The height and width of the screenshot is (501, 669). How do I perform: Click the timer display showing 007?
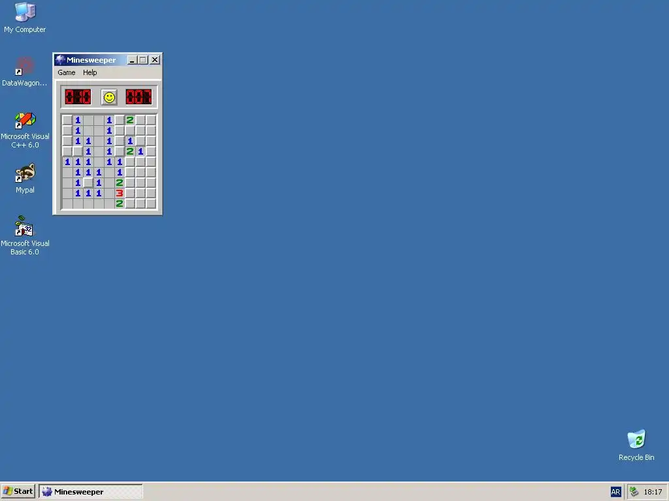(x=139, y=97)
